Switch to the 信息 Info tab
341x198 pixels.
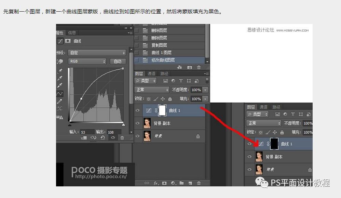click(x=72, y=33)
